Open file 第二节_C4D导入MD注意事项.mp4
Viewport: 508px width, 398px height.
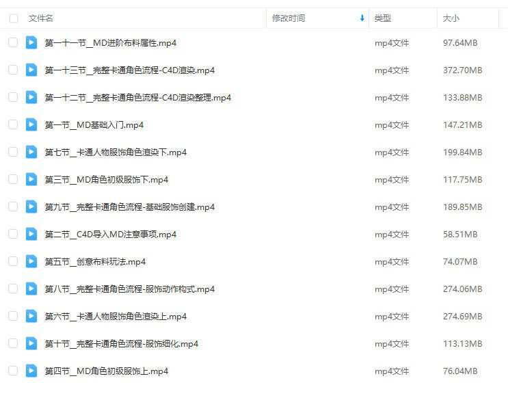click(x=111, y=235)
